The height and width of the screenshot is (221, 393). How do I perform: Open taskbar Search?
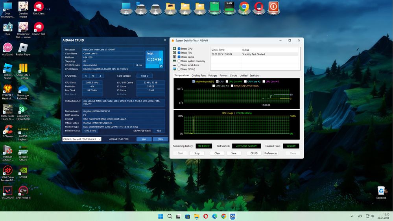pos(170,216)
